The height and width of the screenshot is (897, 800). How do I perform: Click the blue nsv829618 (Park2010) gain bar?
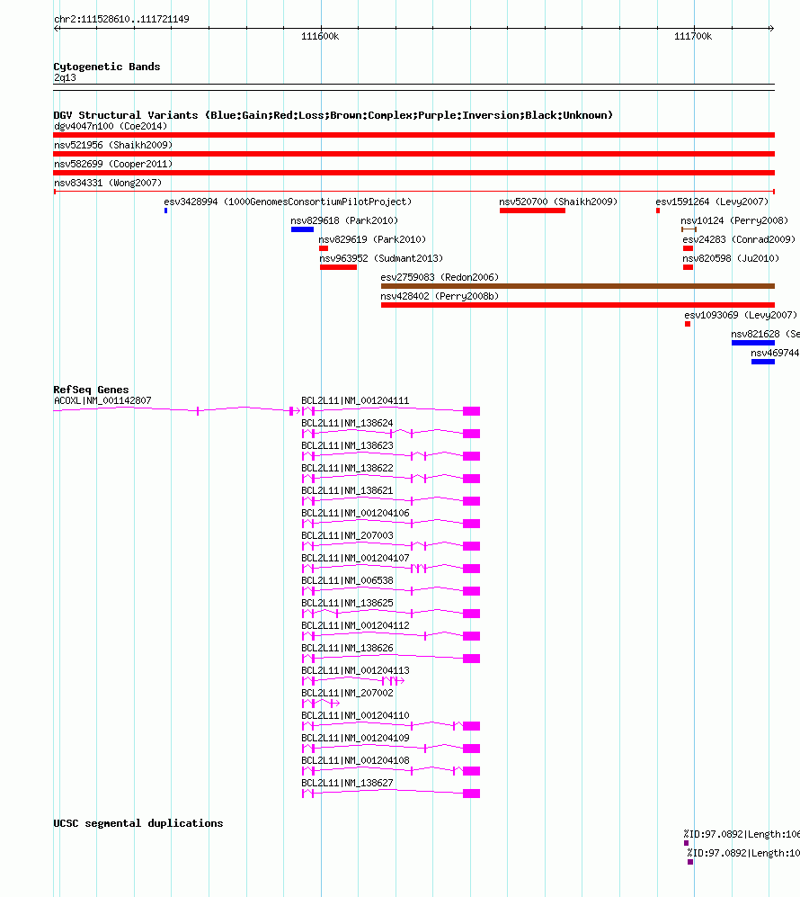coord(302,229)
